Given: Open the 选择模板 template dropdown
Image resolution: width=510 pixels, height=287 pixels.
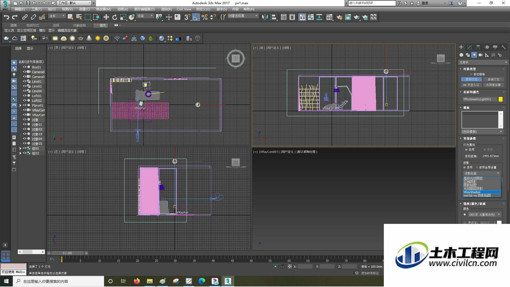Looking at the screenshot, I should pos(482,132).
